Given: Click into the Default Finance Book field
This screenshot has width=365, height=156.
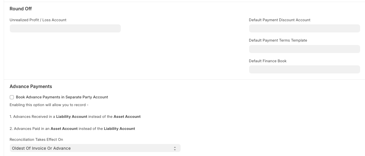Looking at the screenshot, I should [x=304, y=69].
